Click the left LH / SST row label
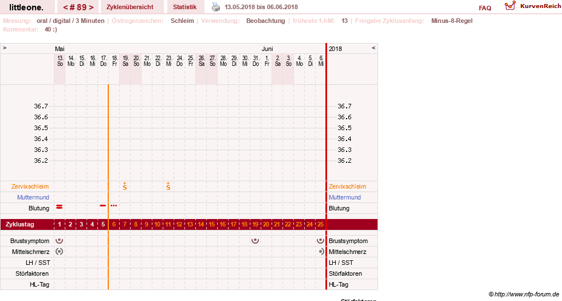This screenshot has height=301, width=562. coord(38,263)
